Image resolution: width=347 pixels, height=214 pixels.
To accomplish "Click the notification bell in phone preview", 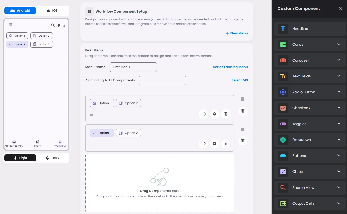I will coord(59,25).
